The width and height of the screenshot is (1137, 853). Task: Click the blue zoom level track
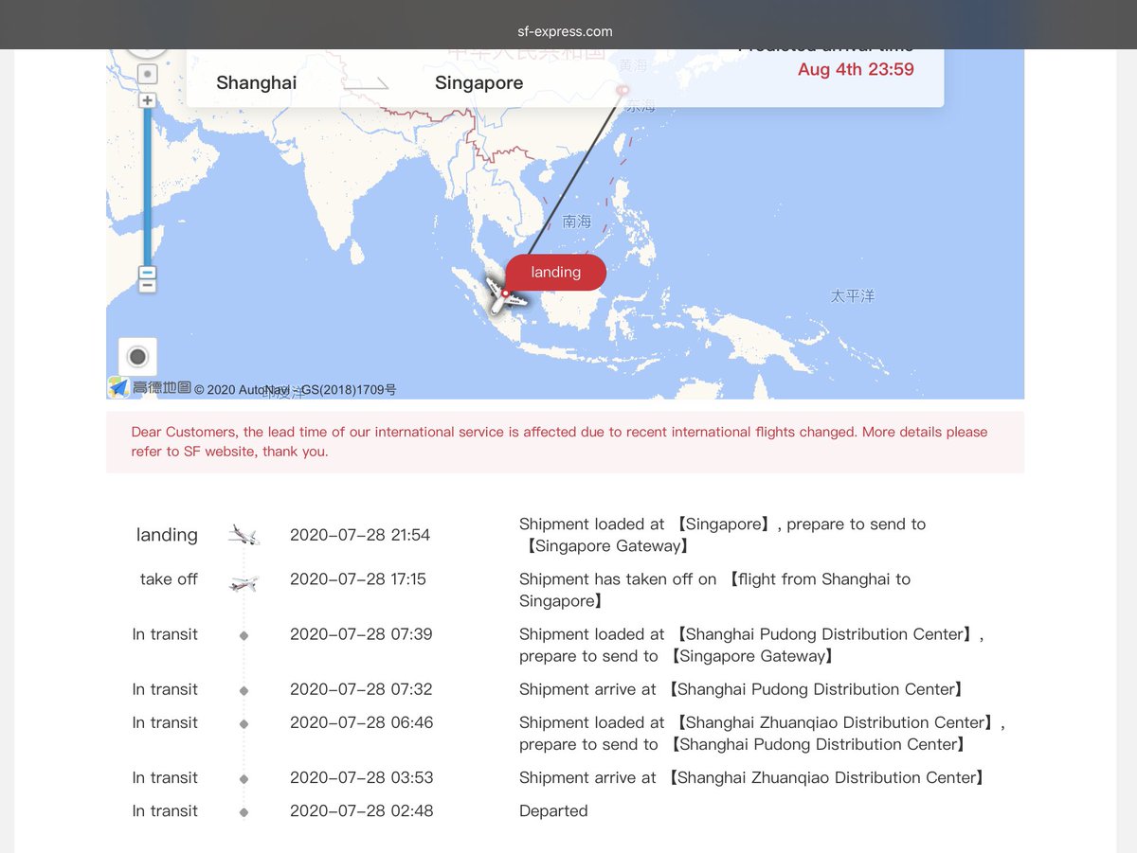point(147,187)
